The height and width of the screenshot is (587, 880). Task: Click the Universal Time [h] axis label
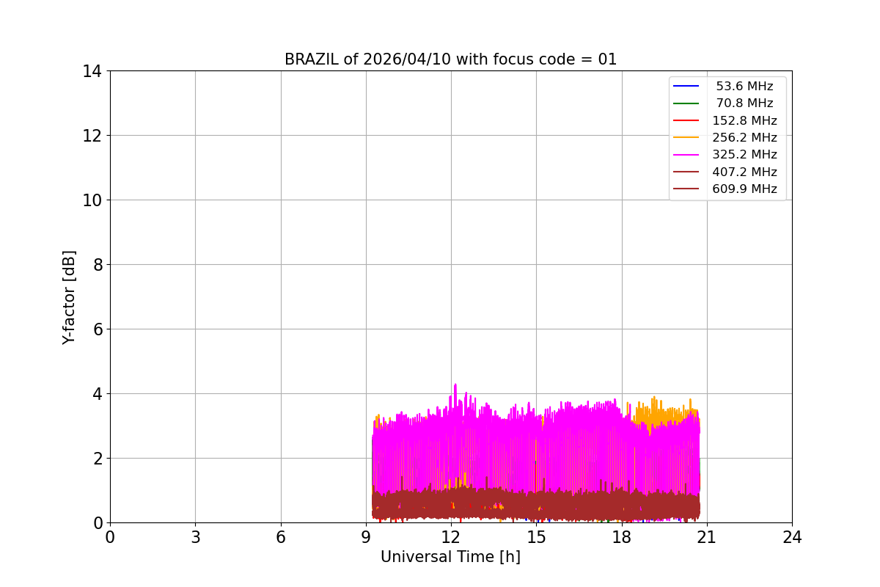[x=450, y=557]
